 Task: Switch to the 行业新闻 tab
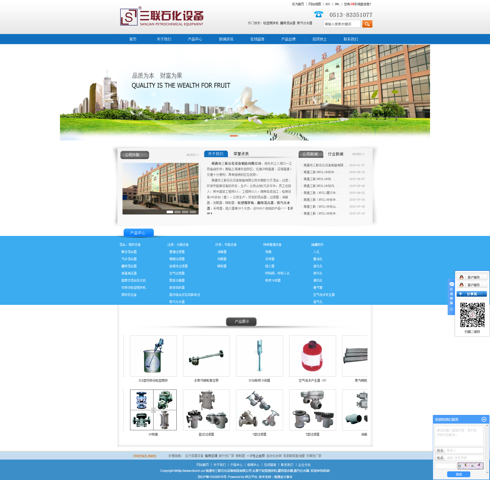[x=335, y=154]
